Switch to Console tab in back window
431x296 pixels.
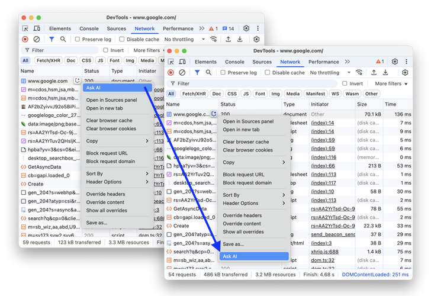click(89, 28)
